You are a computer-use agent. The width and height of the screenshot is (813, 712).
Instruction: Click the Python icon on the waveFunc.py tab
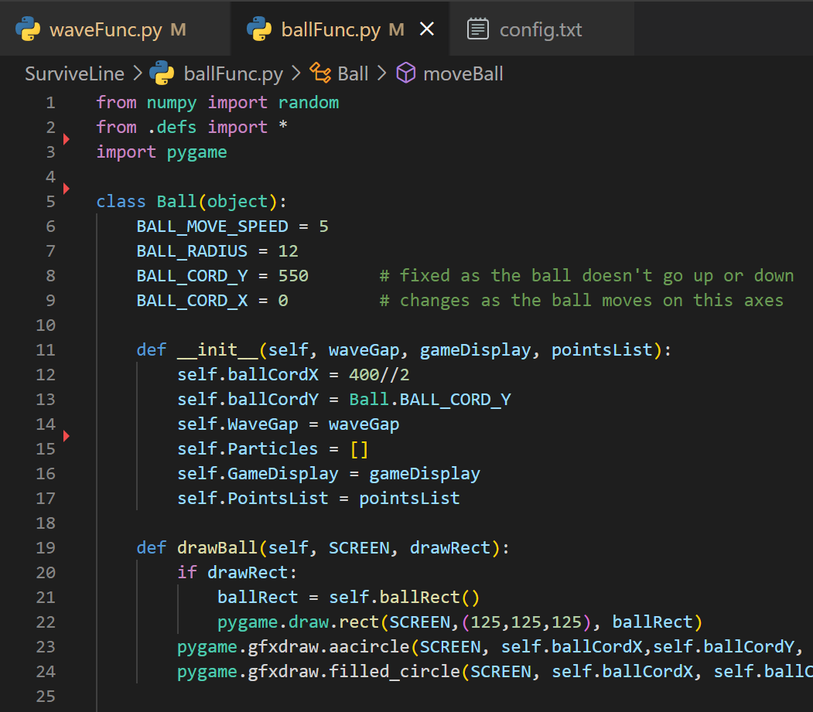[28, 29]
